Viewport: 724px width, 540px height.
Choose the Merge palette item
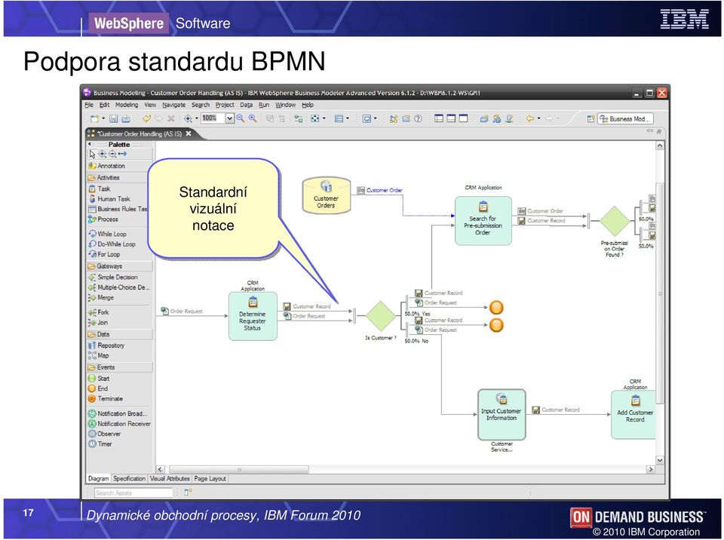100,298
